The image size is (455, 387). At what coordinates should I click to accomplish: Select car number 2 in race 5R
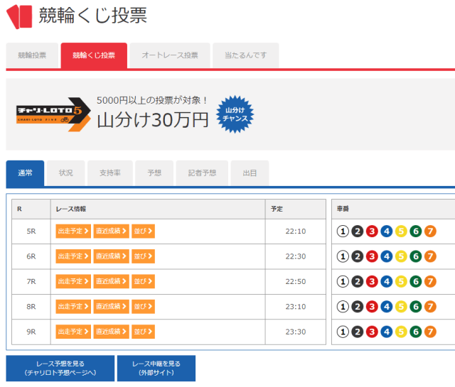click(x=357, y=231)
